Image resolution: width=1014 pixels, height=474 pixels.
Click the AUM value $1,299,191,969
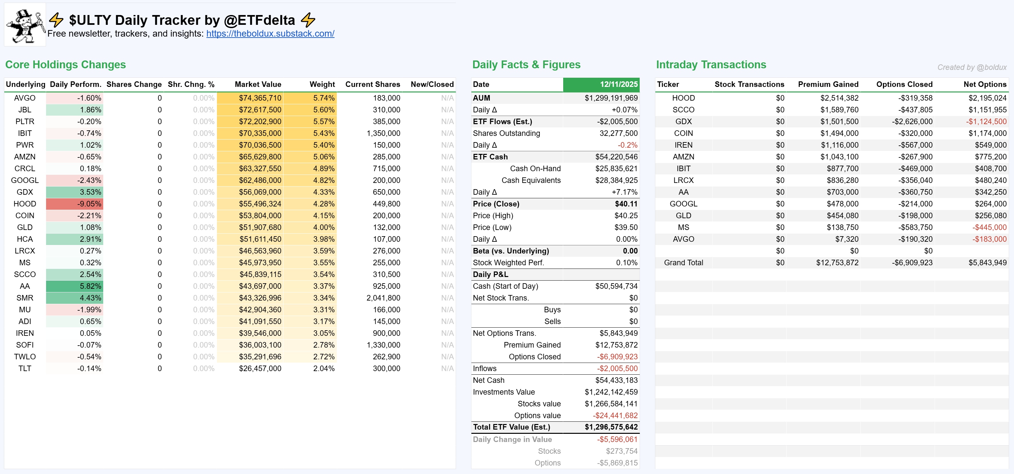[x=611, y=98]
